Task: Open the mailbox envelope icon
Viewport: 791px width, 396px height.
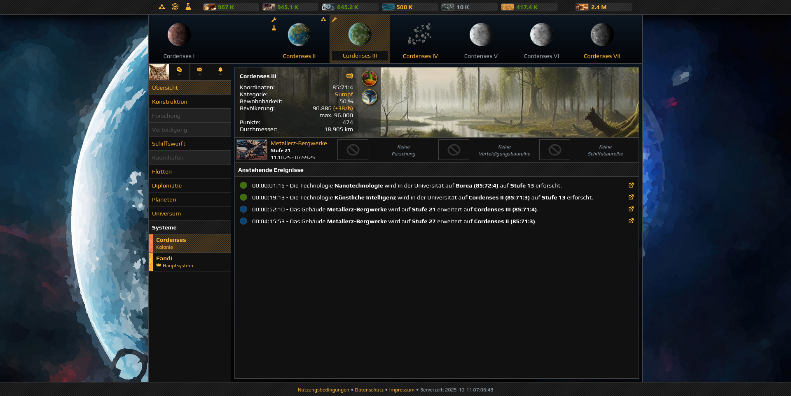Action: [200, 70]
